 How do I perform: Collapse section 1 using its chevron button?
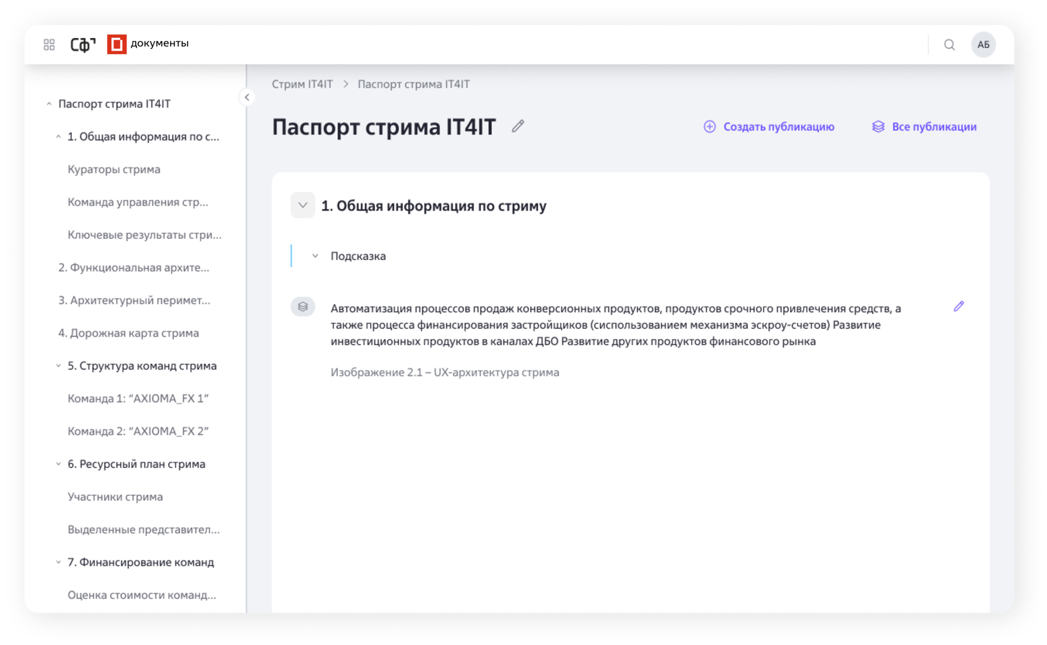pyautogui.click(x=303, y=205)
